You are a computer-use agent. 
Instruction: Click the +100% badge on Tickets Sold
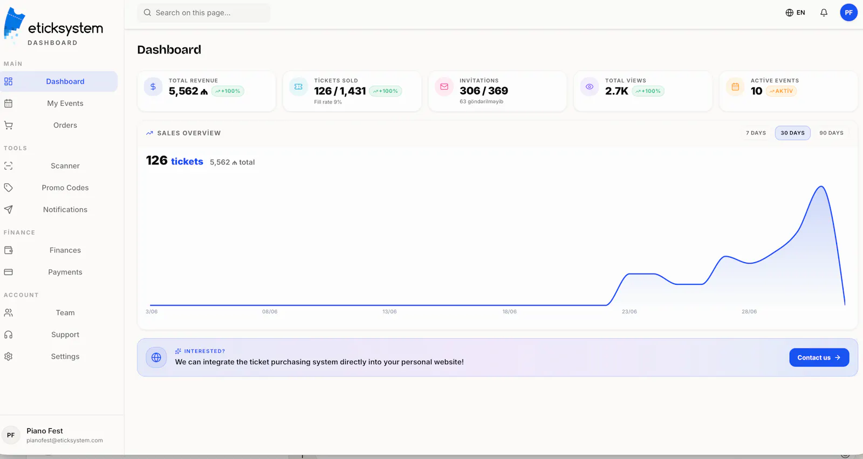(x=386, y=91)
